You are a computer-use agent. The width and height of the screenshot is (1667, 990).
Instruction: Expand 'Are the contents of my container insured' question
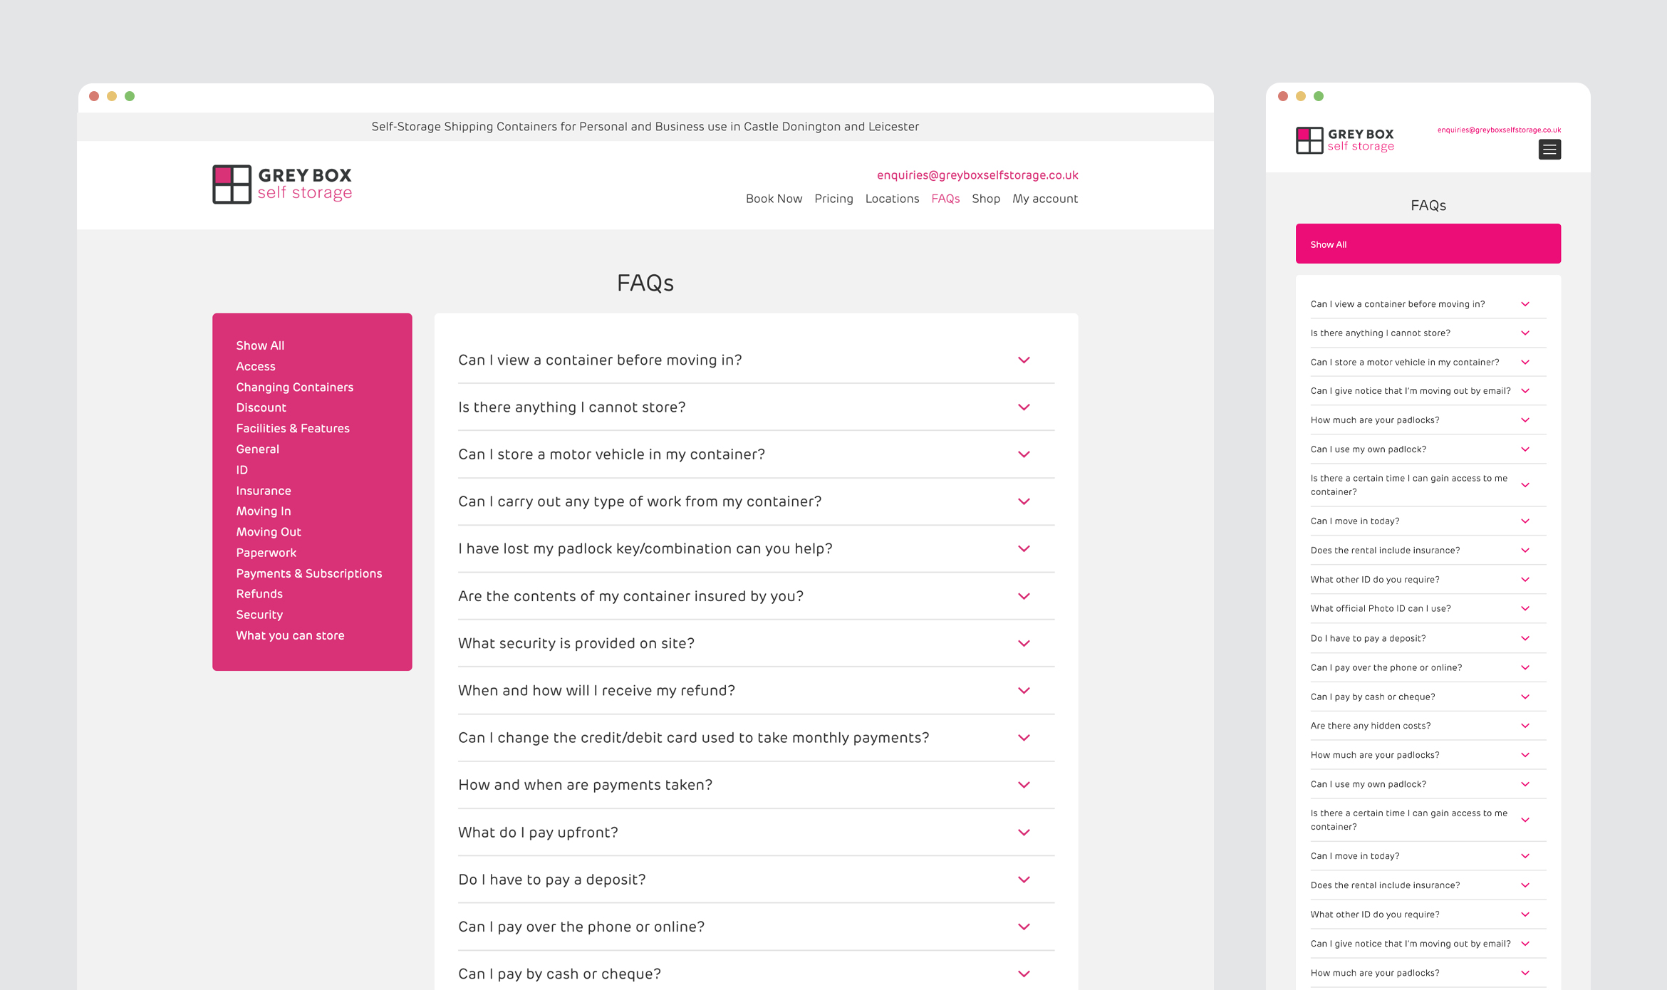pyautogui.click(x=756, y=596)
